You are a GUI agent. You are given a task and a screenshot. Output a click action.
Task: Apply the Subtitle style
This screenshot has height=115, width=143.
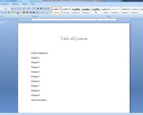tap(106, 10)
